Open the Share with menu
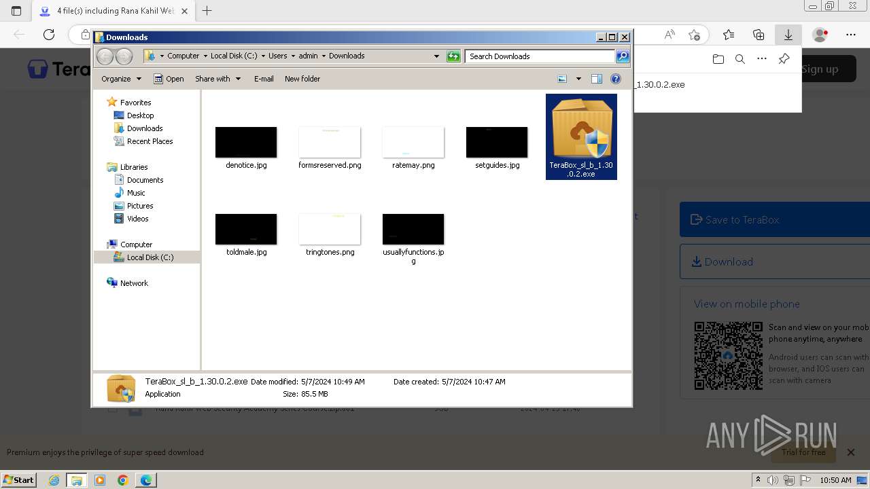This screenshot has height=489, width=870. coord(217,79)
